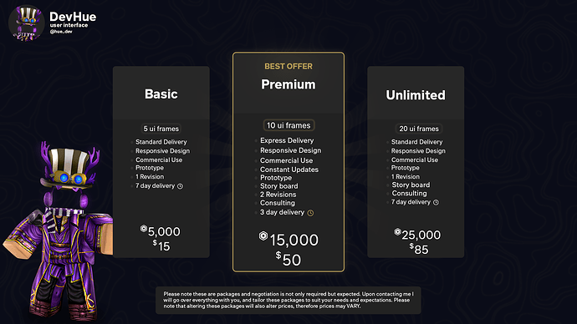Click the 5 ui frames badge
Image resolution: width=577 pixels, height=324 pixels.
[161, 129]
